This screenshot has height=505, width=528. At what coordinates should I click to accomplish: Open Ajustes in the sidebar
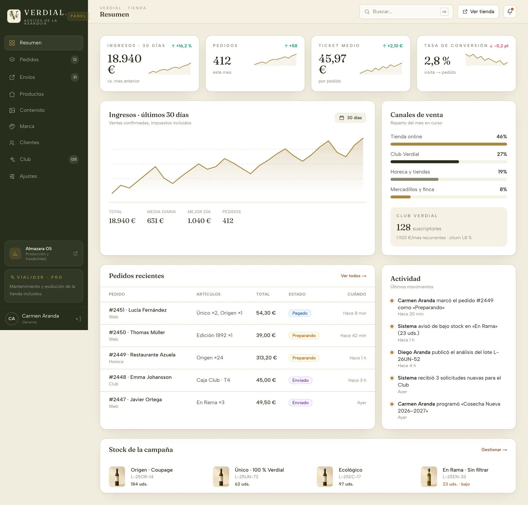44,176
